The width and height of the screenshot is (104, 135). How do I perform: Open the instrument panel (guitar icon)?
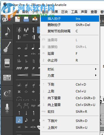[7, 47]
